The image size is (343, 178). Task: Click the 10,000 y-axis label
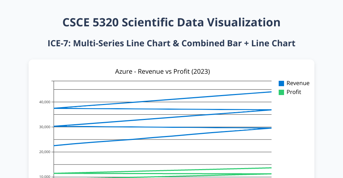click(45, 177)
